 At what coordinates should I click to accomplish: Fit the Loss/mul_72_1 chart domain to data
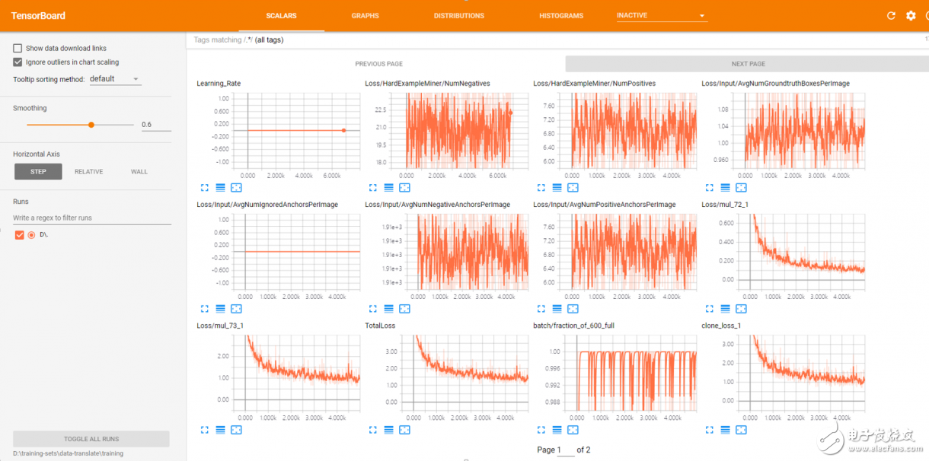[x=741, y=309]
